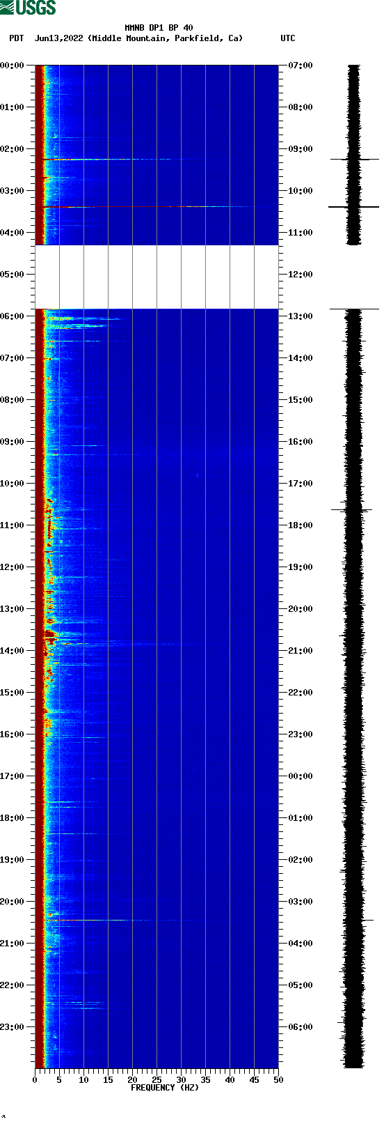Click the PDT time zone label

(x=16, y=38)
